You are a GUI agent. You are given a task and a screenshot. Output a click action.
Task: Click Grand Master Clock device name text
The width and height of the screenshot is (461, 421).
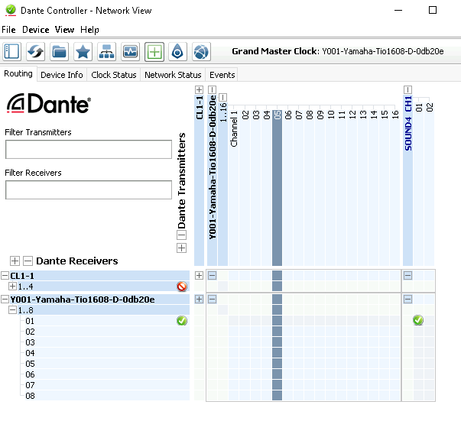click(x=383, y=51)
